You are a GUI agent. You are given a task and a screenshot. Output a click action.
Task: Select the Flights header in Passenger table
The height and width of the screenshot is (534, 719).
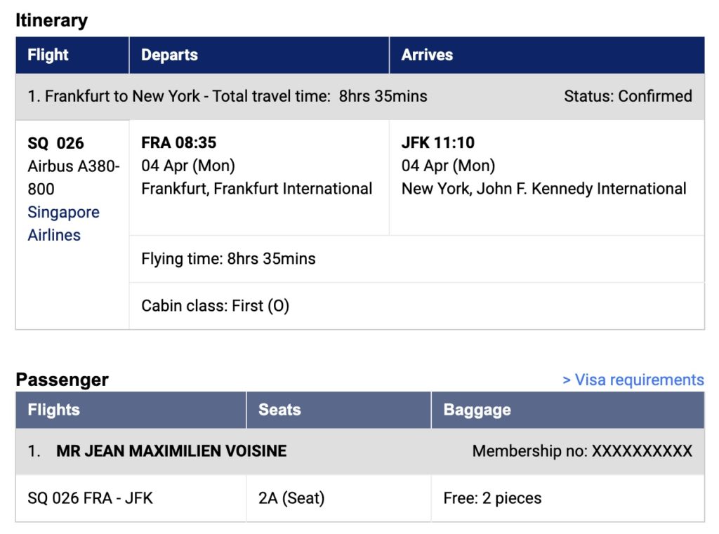click(53, 410)
